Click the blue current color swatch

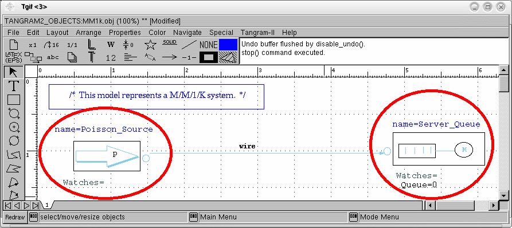coord(228,45)
